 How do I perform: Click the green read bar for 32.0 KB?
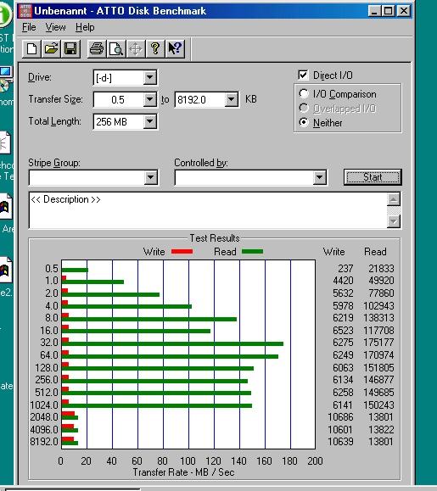click(172, 343)
